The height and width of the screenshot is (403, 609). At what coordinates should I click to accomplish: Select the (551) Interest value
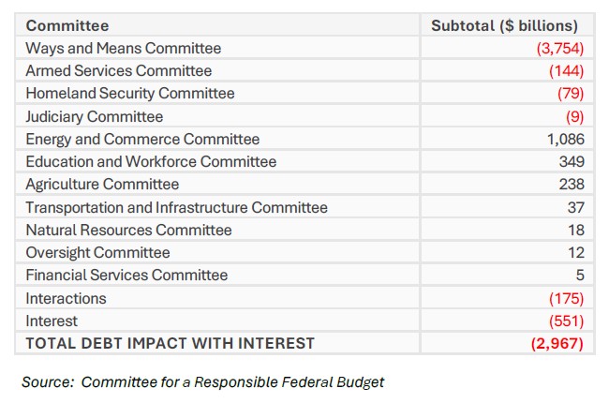tap(566, 321)
